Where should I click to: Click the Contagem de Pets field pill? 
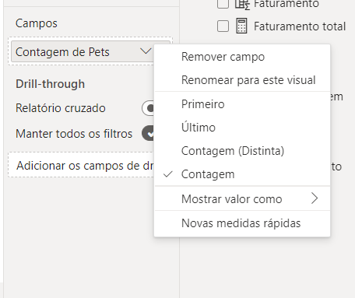coord(83,51)
